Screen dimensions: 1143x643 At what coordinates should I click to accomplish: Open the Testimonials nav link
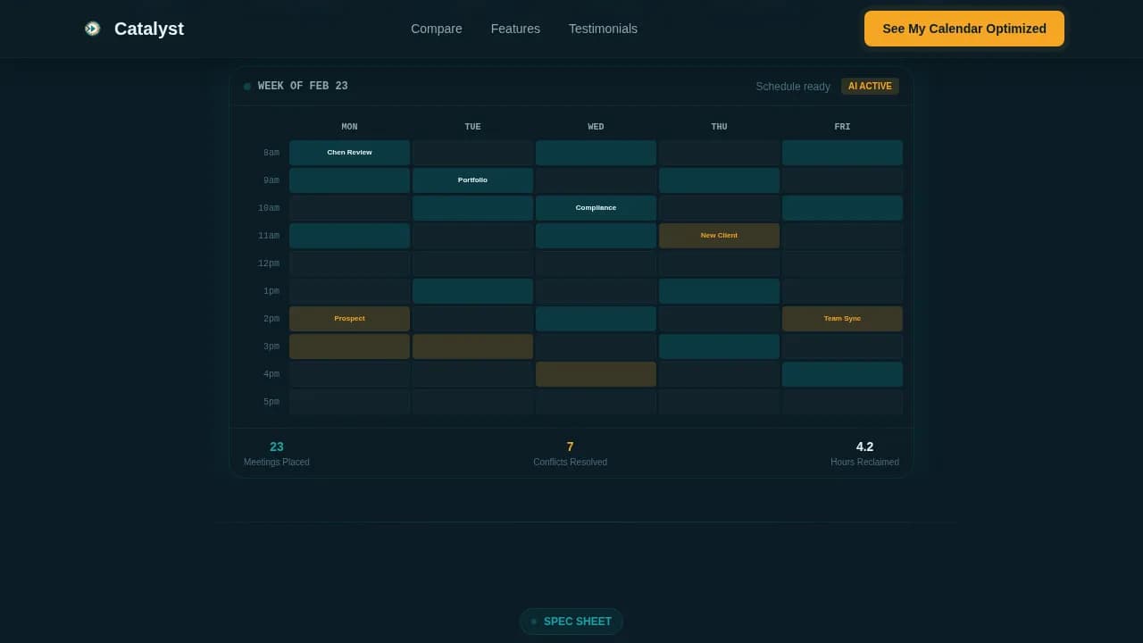(x=603, y=29)
